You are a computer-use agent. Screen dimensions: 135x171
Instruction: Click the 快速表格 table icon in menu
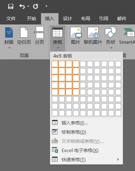pos(55,159)
